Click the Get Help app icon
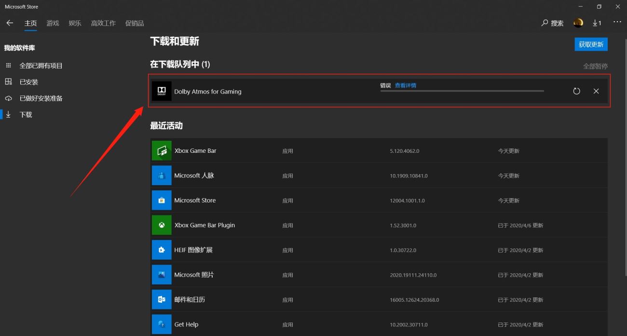The height and width of the screenshot is (336, 627). (x=162, y=324)
